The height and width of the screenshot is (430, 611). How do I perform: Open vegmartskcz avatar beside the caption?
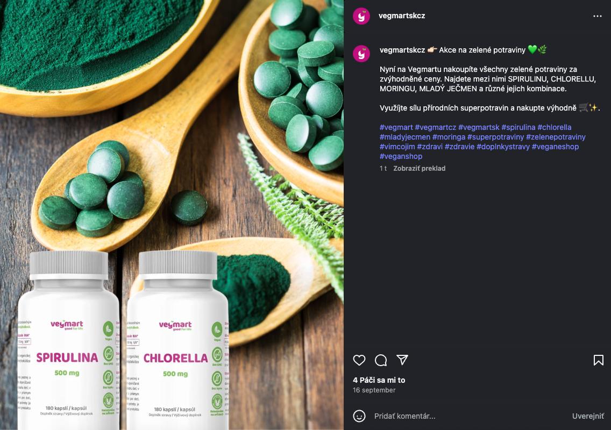tap(361, 54)
